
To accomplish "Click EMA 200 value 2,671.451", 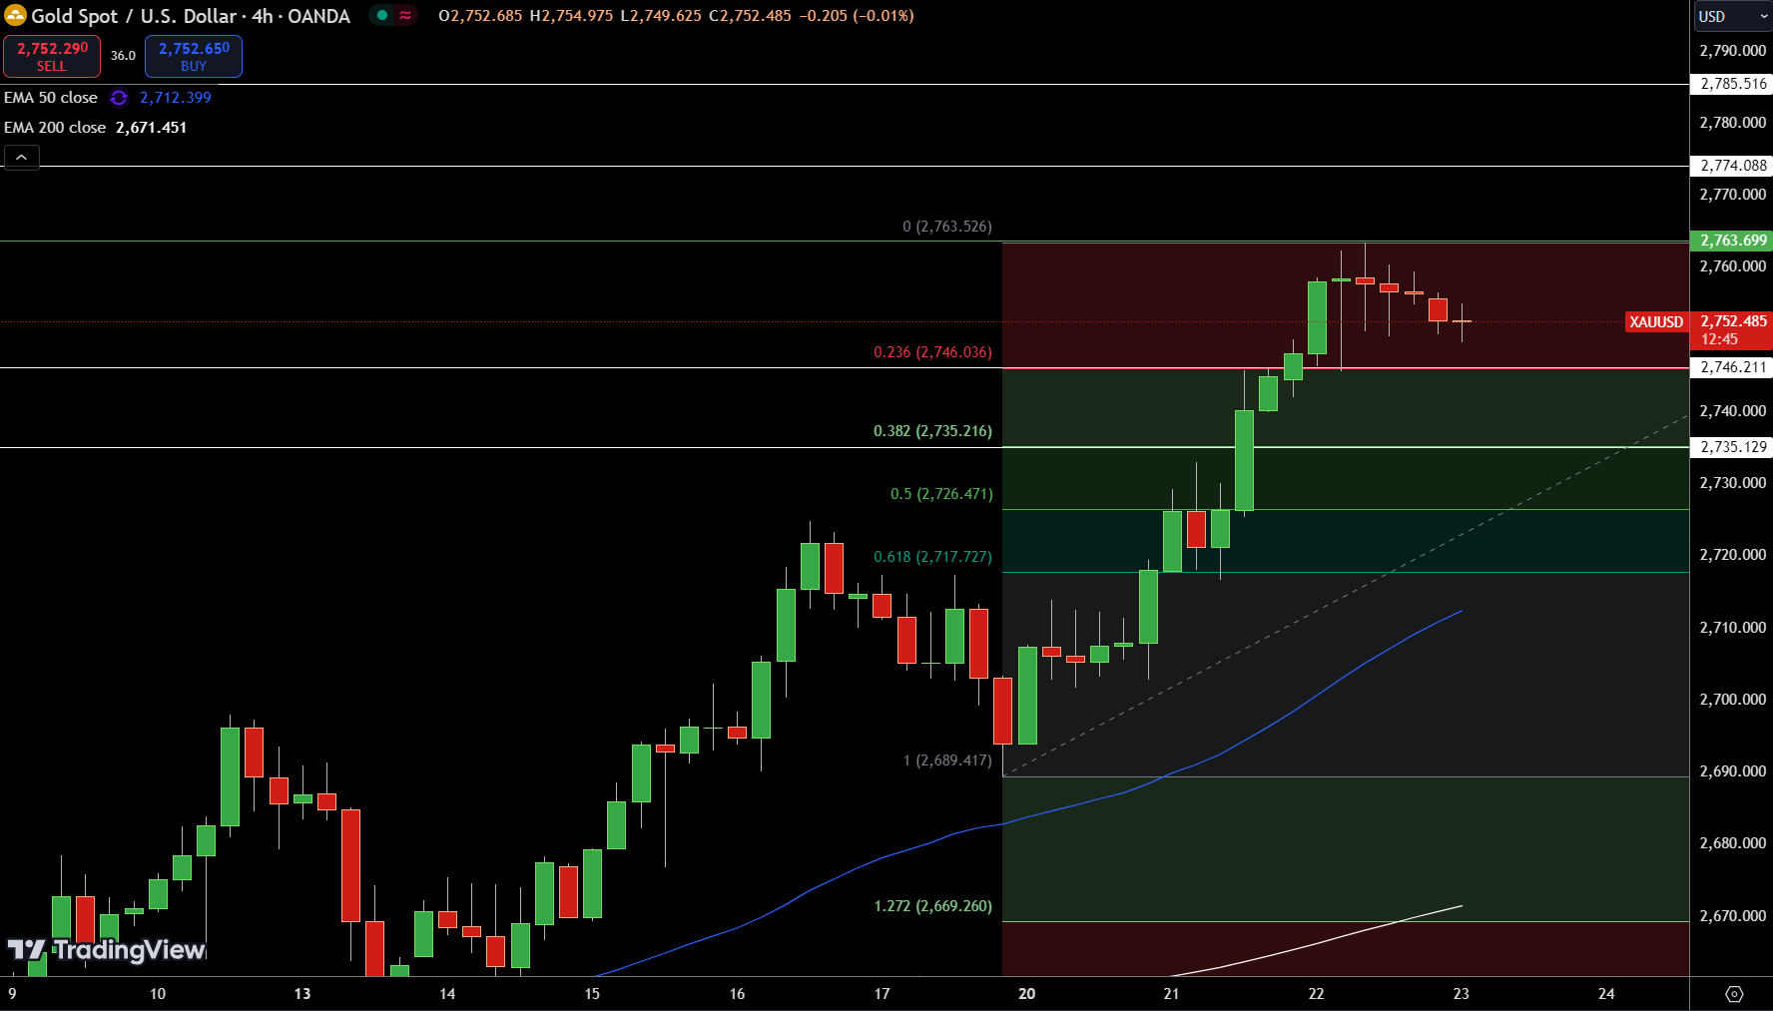I will pyautogui.click(x=152, y=128).
